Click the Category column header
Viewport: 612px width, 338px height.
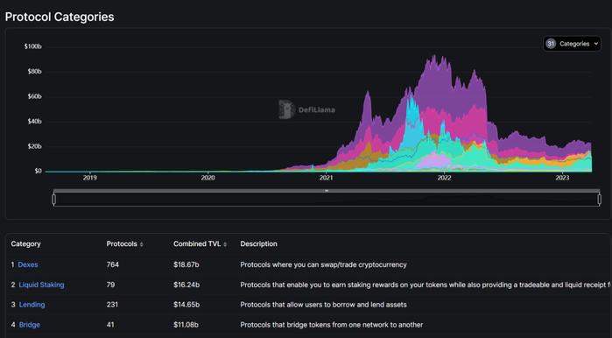point(25,244)
